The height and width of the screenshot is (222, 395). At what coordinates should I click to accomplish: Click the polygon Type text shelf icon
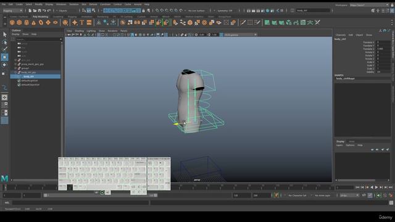pos(82,23)
